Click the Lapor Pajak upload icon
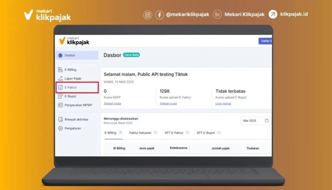 60,78
